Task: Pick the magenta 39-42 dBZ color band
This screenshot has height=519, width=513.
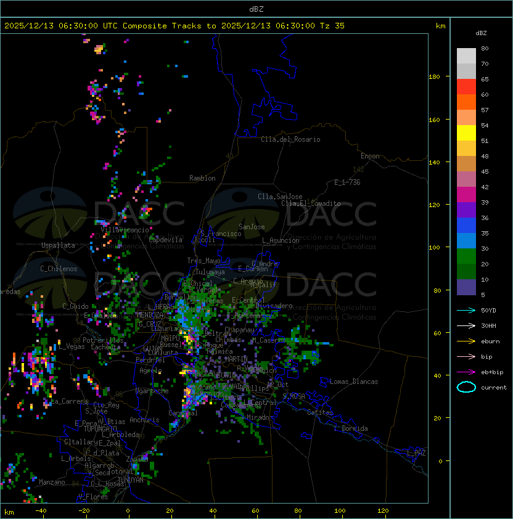Action: click(x=466, y=195)
